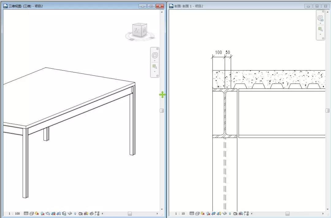
Task: Activate zoom region tool in section view
Action: tap(321, 29)
